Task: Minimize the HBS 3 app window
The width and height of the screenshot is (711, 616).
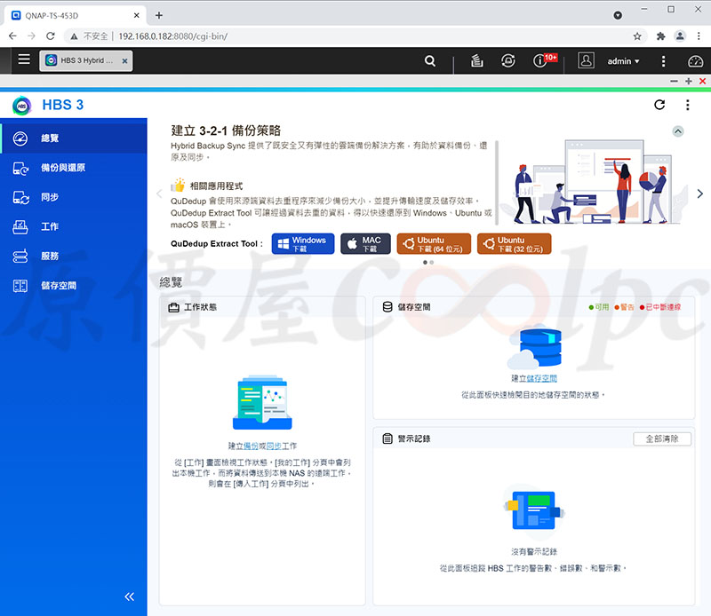Action: (x=674, y=81)
